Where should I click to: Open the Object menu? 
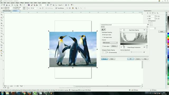point(17,3)
